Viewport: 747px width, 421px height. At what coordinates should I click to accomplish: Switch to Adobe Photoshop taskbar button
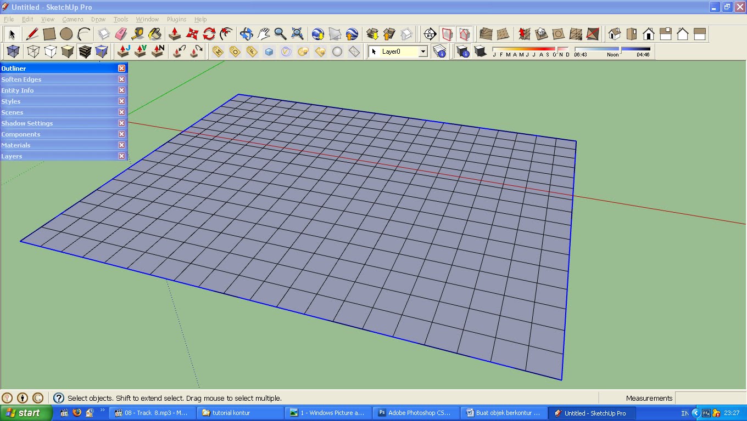pos(415,413)
